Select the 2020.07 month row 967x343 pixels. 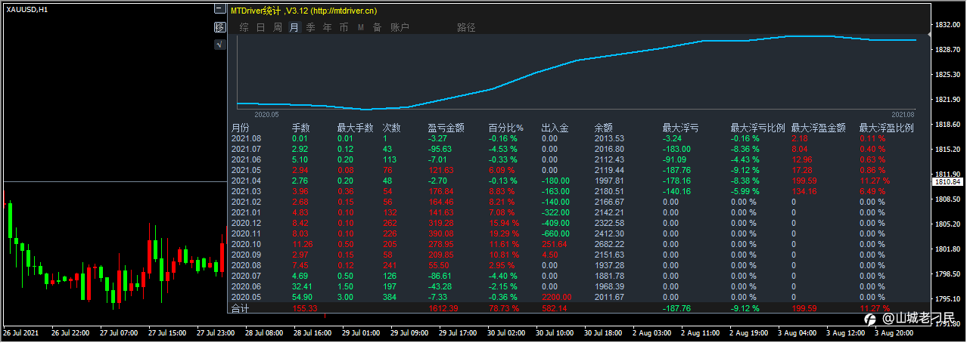pyautogui.click(x=579, y=277)
